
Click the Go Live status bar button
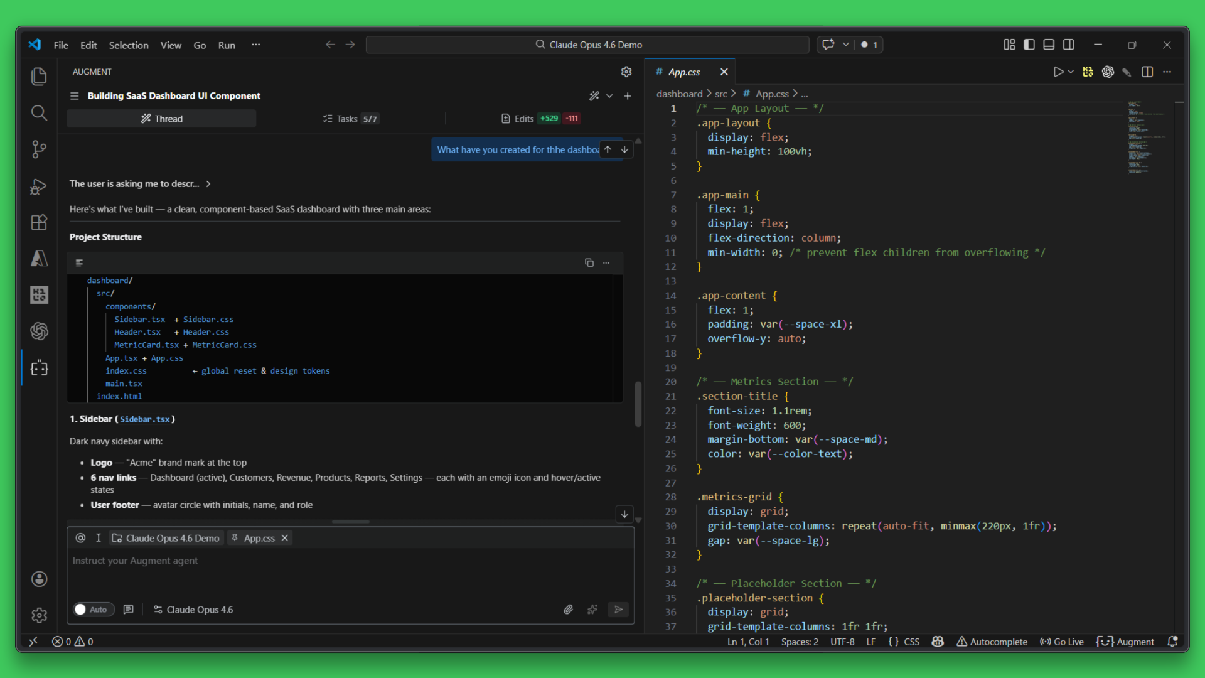pos(1062,642)
